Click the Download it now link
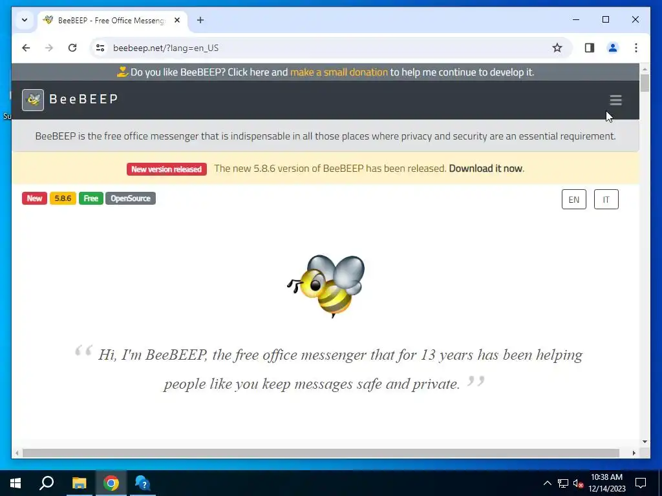This screenshot has width=662, height=496. (486, 169)
